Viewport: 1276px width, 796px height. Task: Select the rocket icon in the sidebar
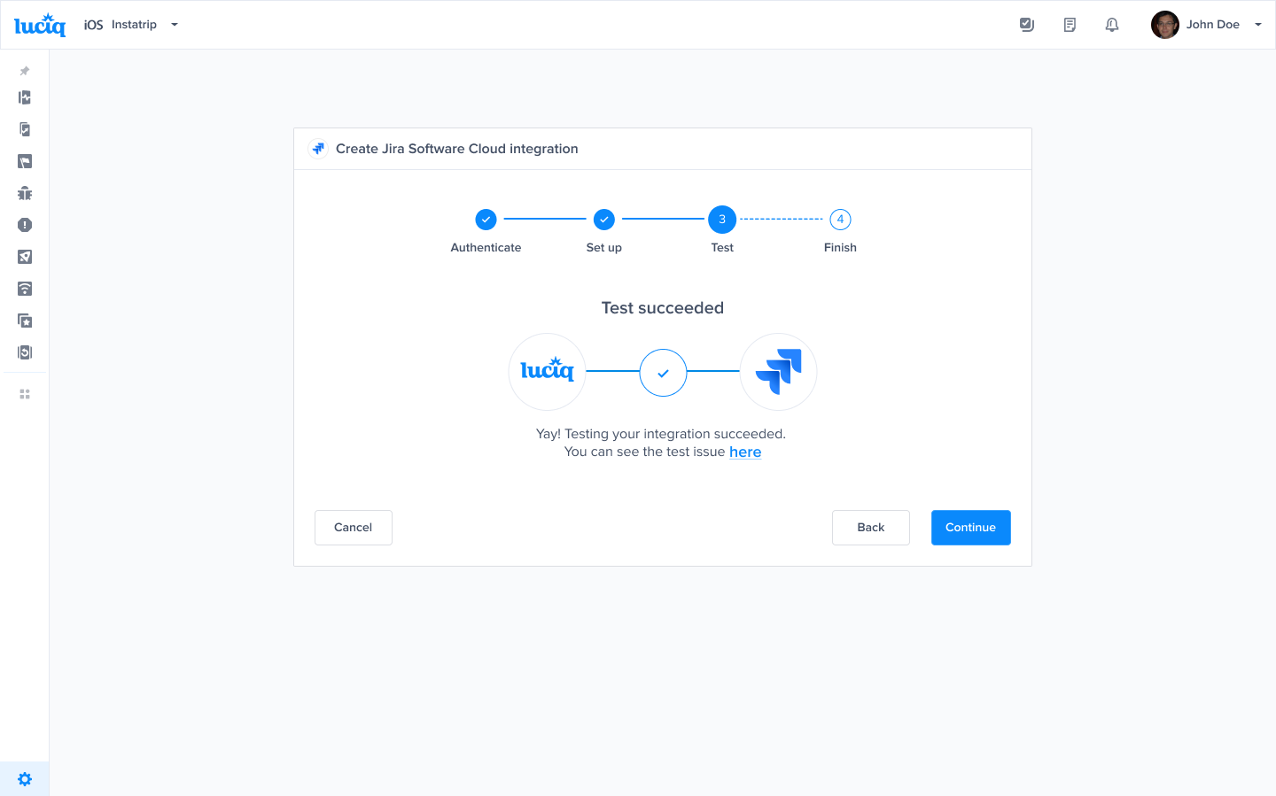pyautogui.click(x=25, y=257)
